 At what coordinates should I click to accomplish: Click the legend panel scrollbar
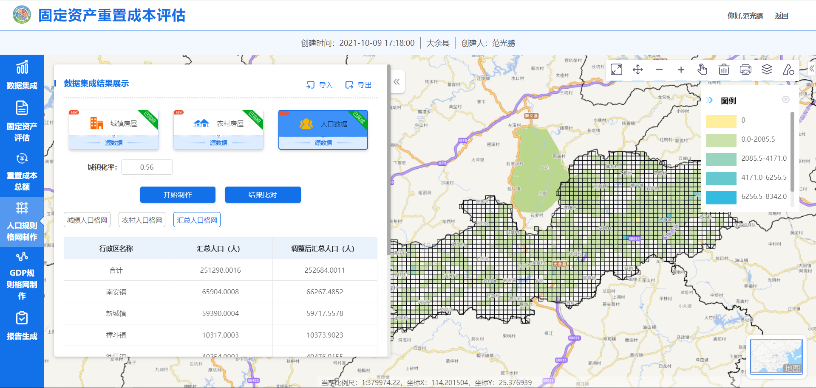(x=792, y=152)
